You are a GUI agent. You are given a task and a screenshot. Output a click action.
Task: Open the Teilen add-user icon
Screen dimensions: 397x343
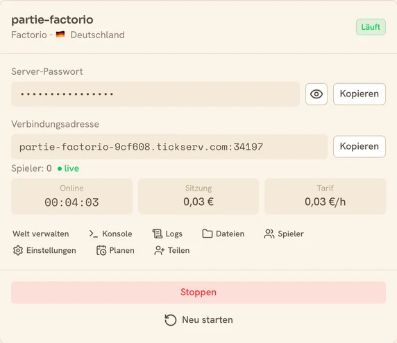pyautogui.click(x=159, y=250)
